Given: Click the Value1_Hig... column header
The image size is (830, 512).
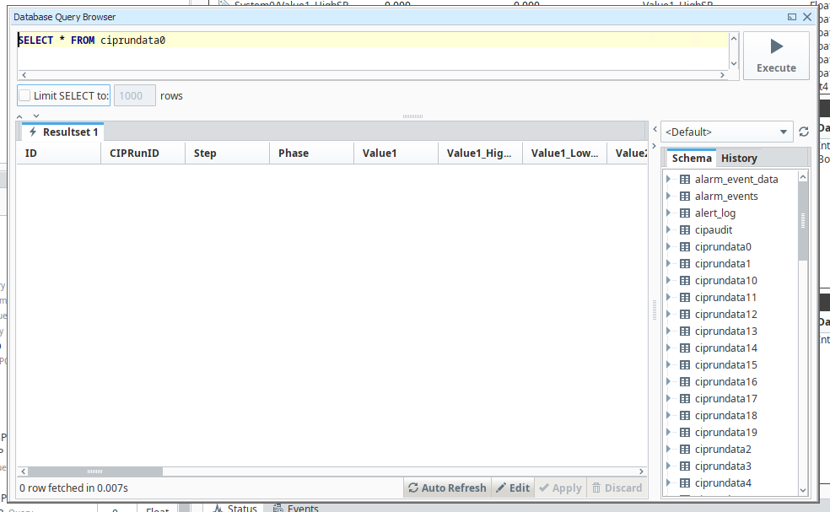Looking at the screenshot, I should (480, 153).
